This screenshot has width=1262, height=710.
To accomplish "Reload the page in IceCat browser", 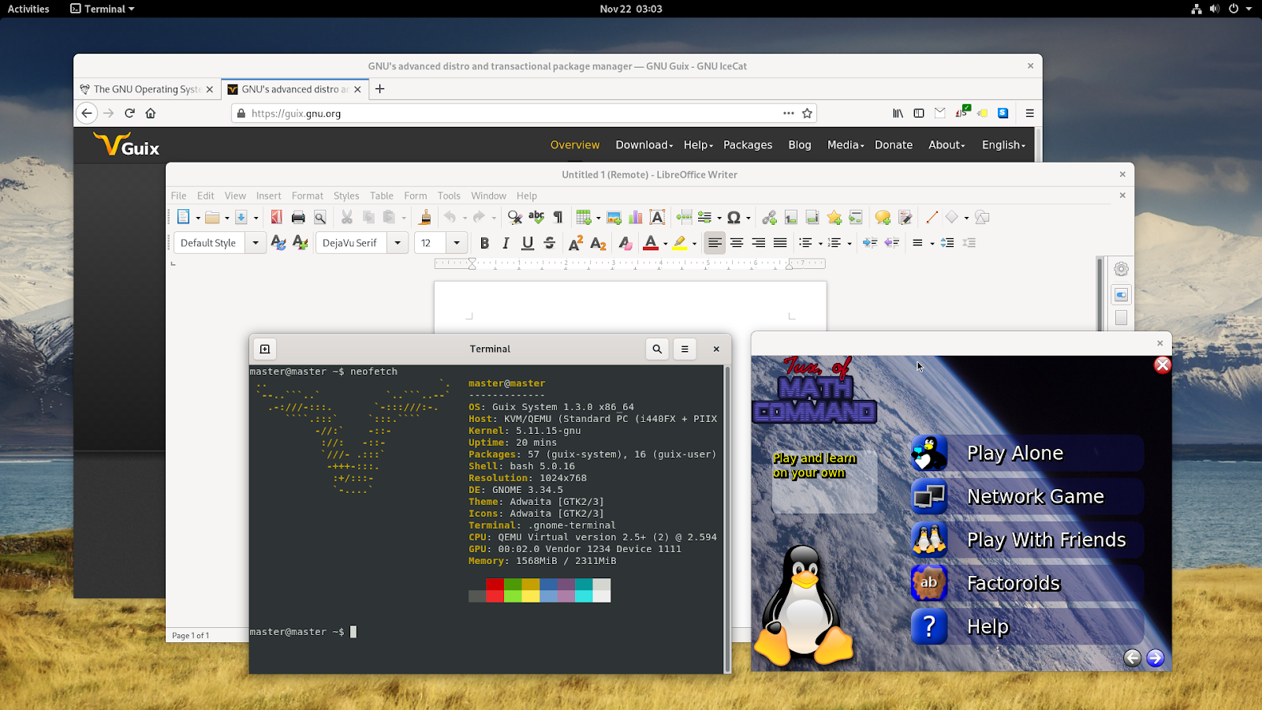I will 129,114.
